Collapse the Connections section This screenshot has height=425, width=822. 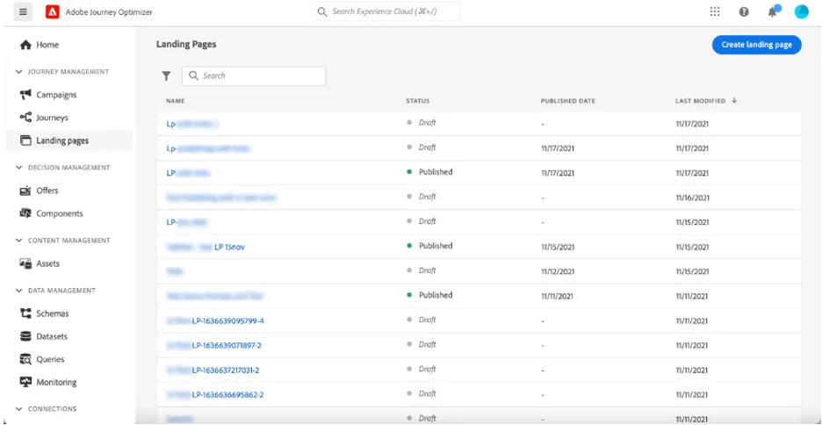pos(19,408)
